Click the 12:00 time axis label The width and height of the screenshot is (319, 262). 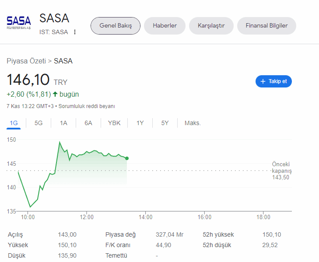pos(87,217)
